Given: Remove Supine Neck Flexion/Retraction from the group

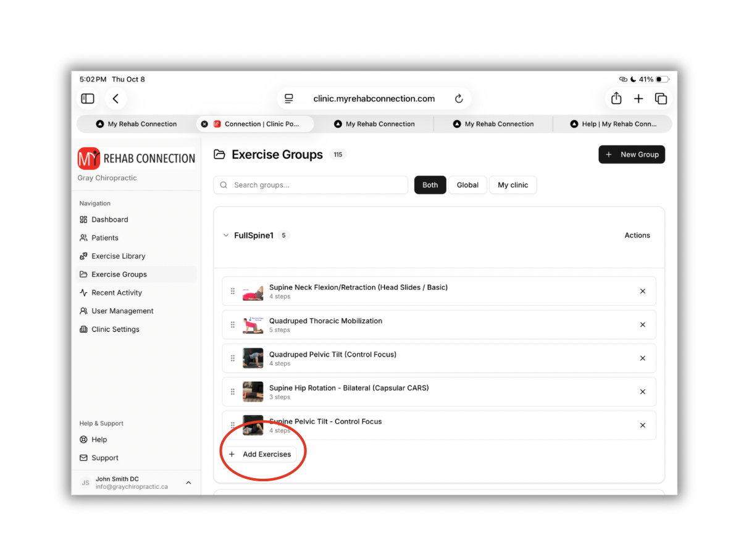Looking at the screenshot, I should [x=643, y=291].
